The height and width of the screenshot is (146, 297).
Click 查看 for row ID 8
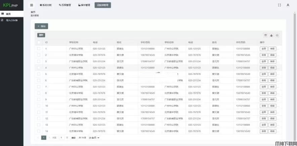(x=264, y=93)
